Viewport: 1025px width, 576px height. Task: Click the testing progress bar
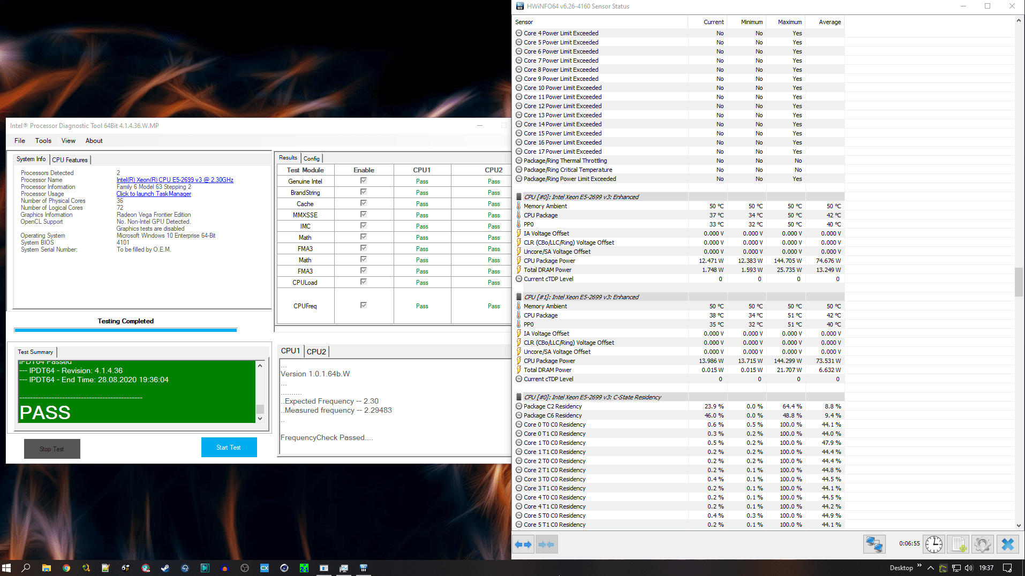pyautogui.click(x=125, y=330)
